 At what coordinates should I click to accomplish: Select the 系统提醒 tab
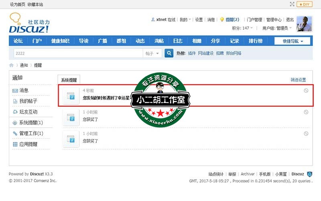[69, 80]
